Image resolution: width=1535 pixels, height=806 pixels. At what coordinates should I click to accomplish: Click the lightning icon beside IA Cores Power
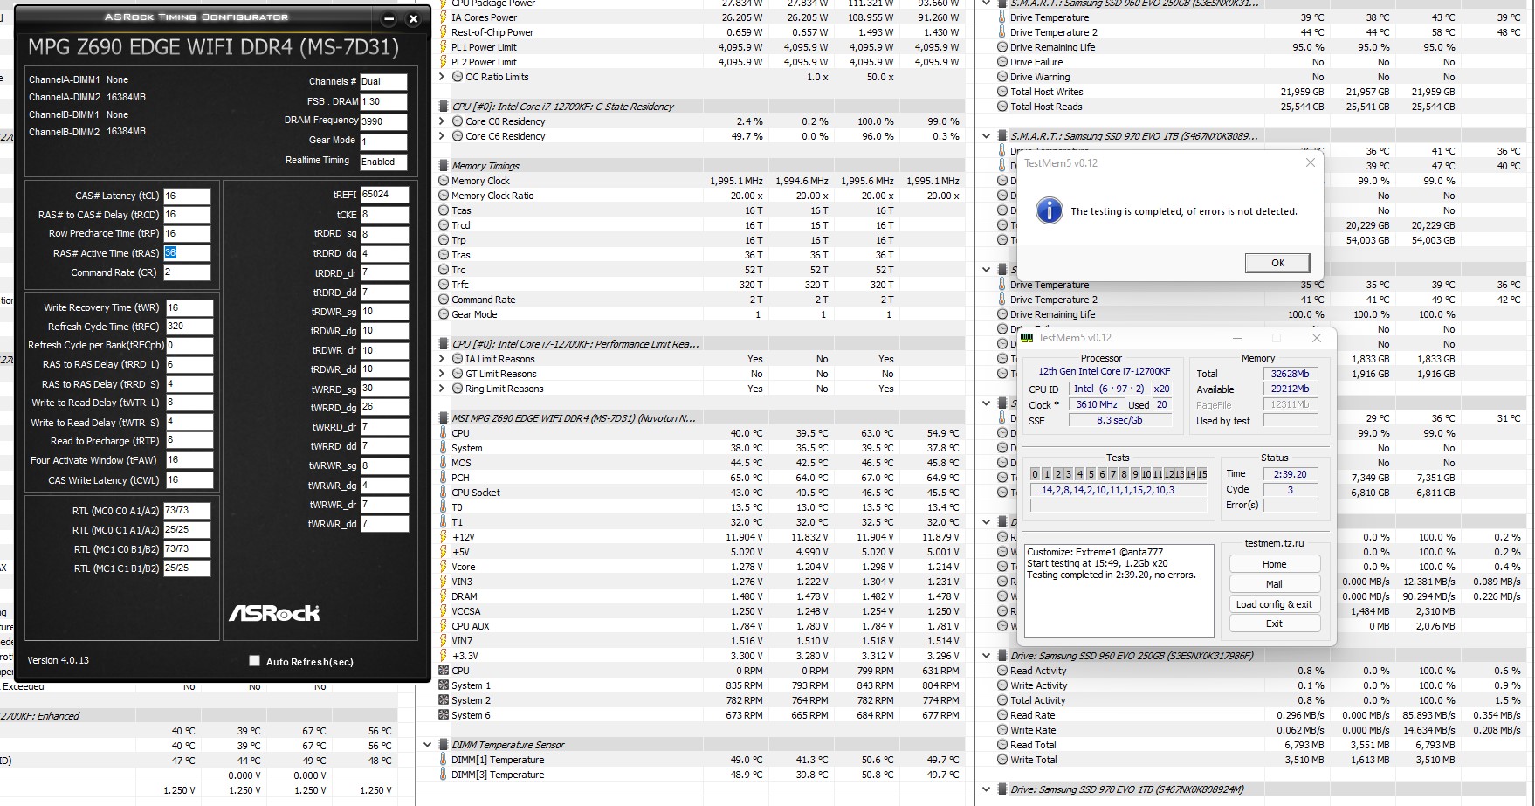[444, 17]
